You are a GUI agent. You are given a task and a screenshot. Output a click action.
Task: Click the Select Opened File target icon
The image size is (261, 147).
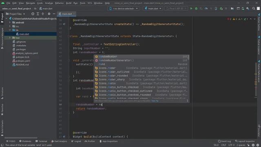33,14
